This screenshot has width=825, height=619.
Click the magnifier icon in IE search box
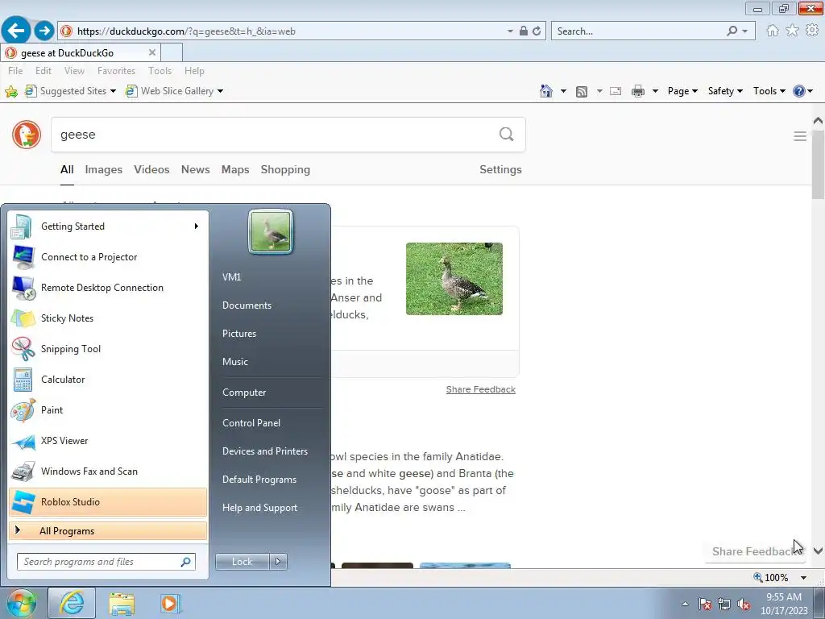[732, 31]
